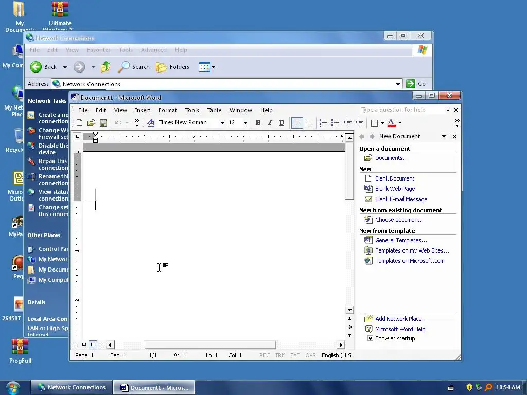Click the Search icon in Network Connections
The width and height of the screenshot is (527, 395).
point(134,67)
